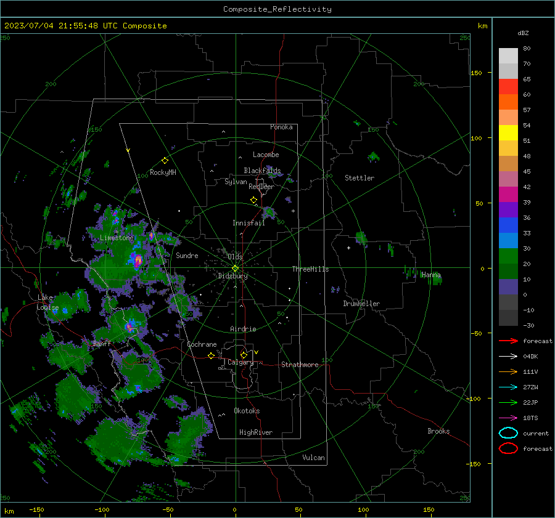Click the cyan current ellipse icon
This screenshot has height=518, width=555.
coord(508,433)
